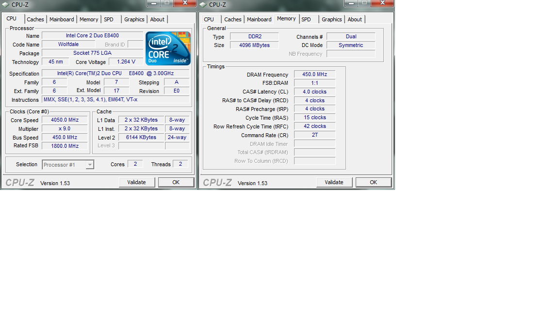
Task: Click the Instructions field listing MMX, SSE
Action: tap(115, 100)
